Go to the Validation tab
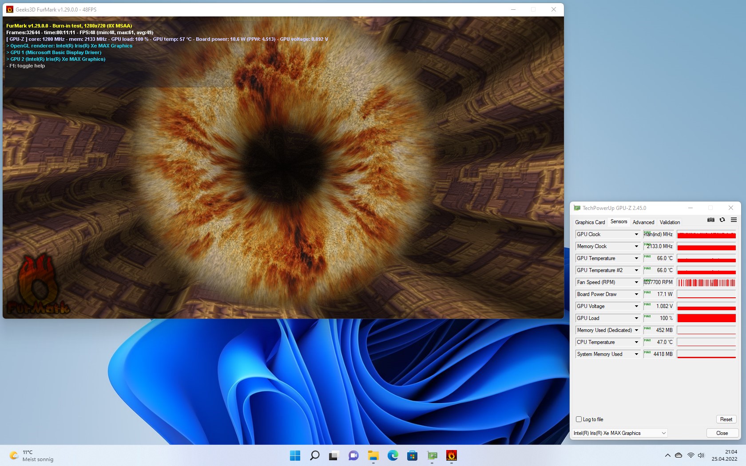 (670, 222)
